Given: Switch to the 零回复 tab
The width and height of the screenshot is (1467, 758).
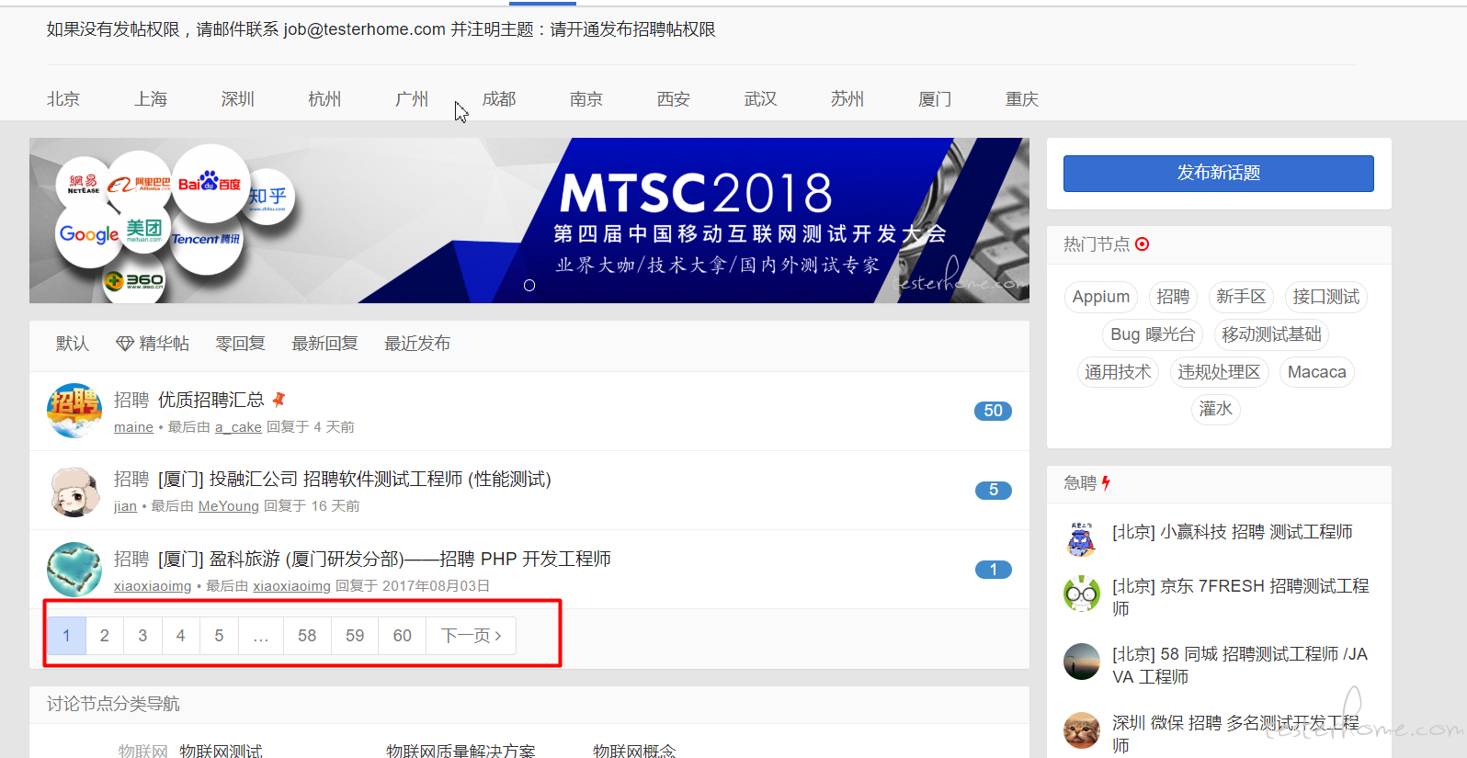Looking at the screenshot, I should click(241, 344).
